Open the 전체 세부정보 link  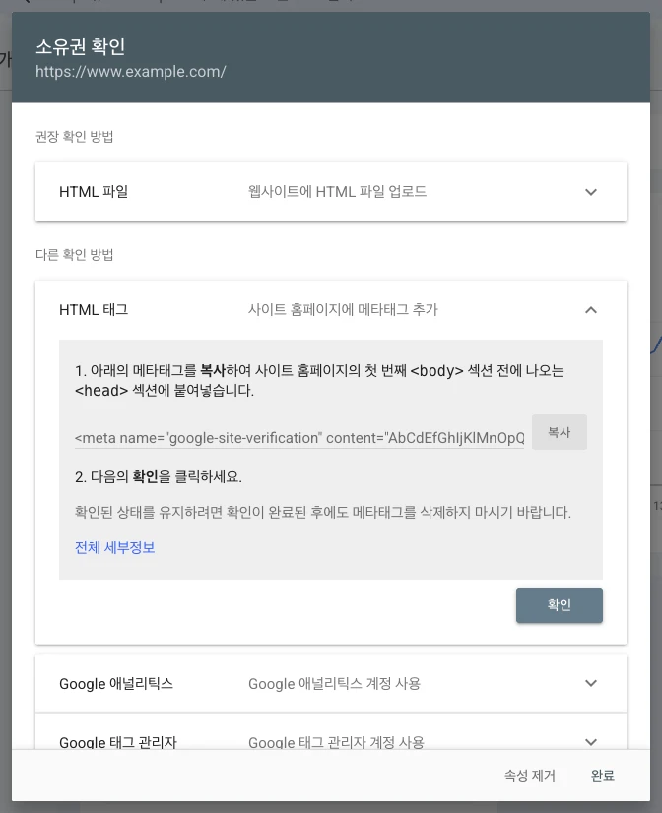click(114, 547)
